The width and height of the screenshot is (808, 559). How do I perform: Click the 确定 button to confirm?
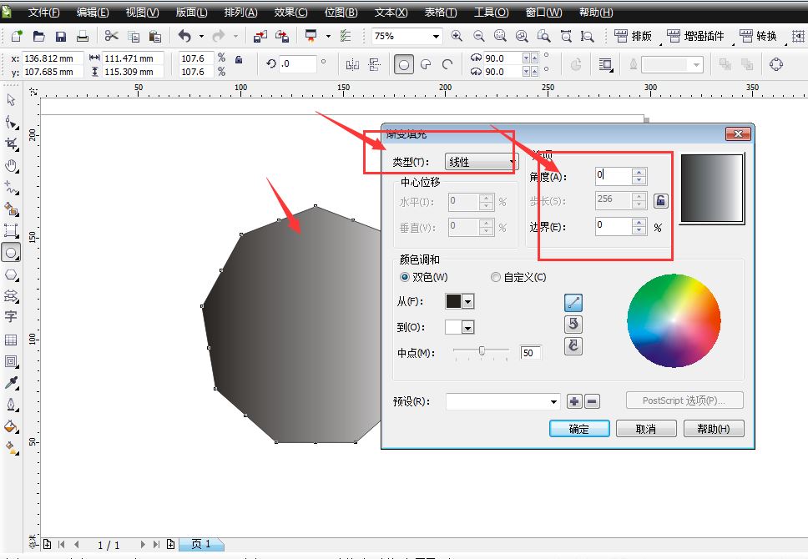578,428
